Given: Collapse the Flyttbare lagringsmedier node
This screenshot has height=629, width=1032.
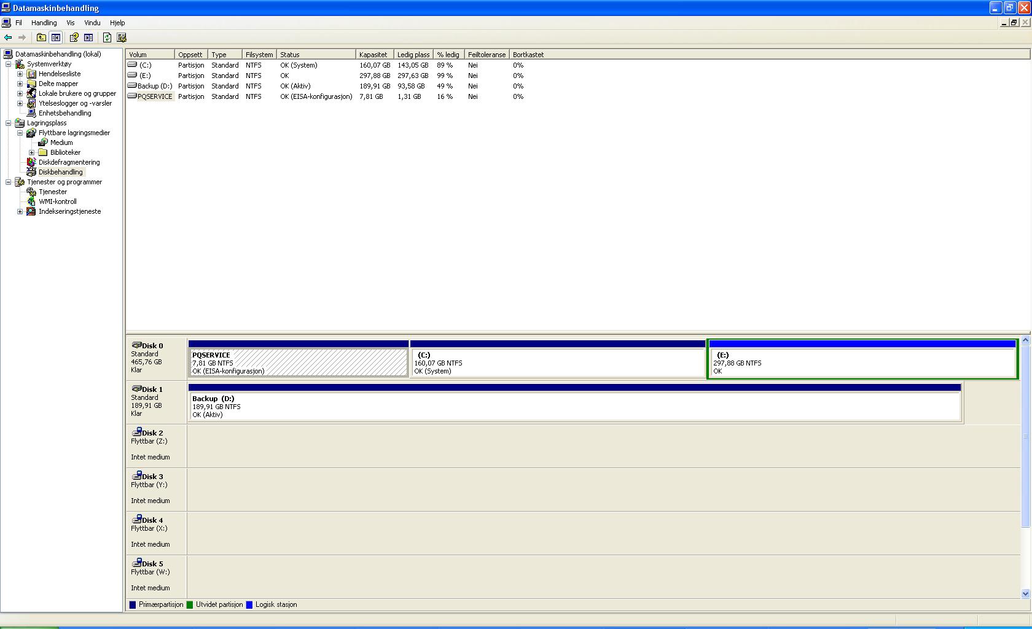Looking at the screenshot, I should click(20, 133).
